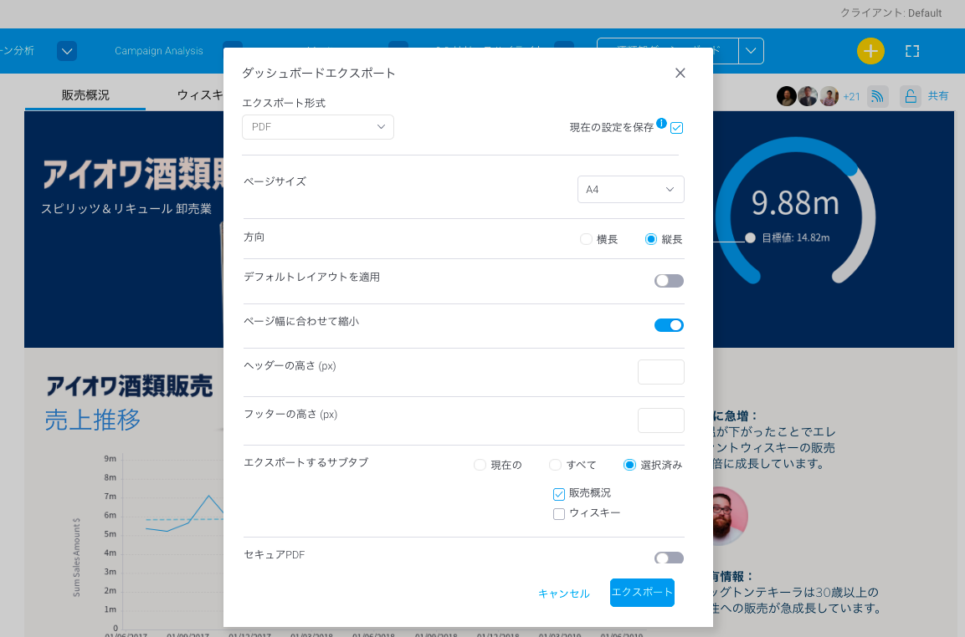Expand the ページサイズ A4 dropdown
The width and height of the screenshot is (965, 637).
pos(630,190)
